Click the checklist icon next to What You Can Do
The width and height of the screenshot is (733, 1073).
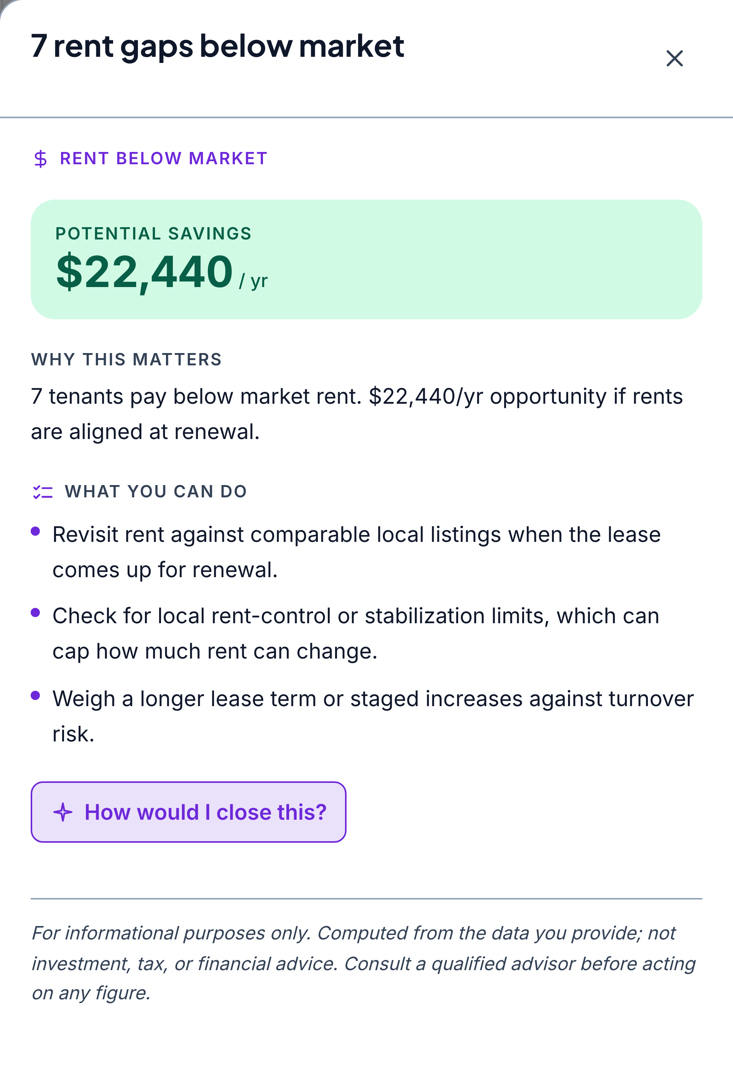[43, 492]
